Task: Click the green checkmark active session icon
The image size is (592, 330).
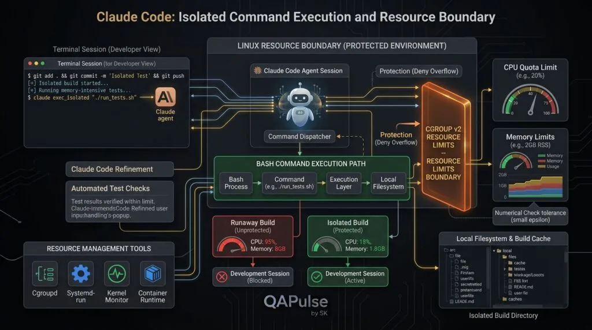Action: coord(316,277)
